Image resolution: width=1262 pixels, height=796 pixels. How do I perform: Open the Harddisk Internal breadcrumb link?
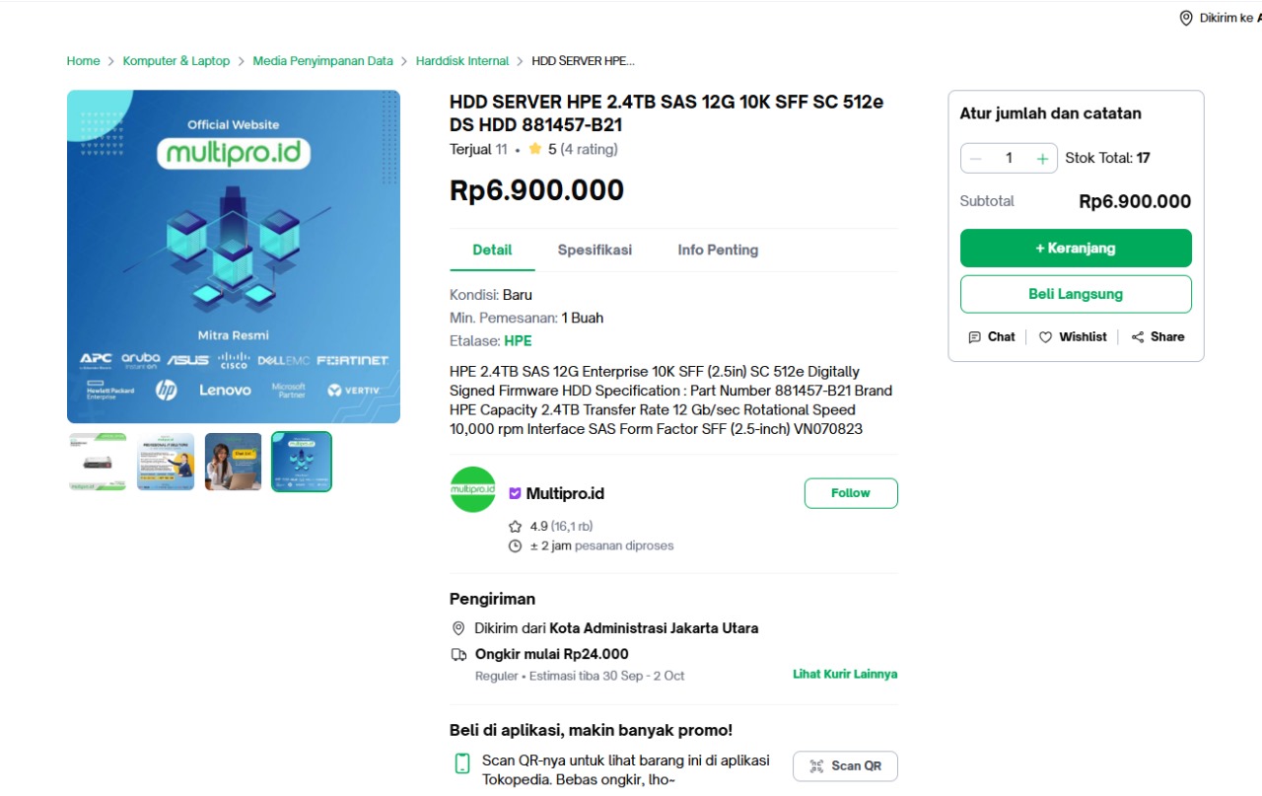pyautogui.click(x=462, y=61)
